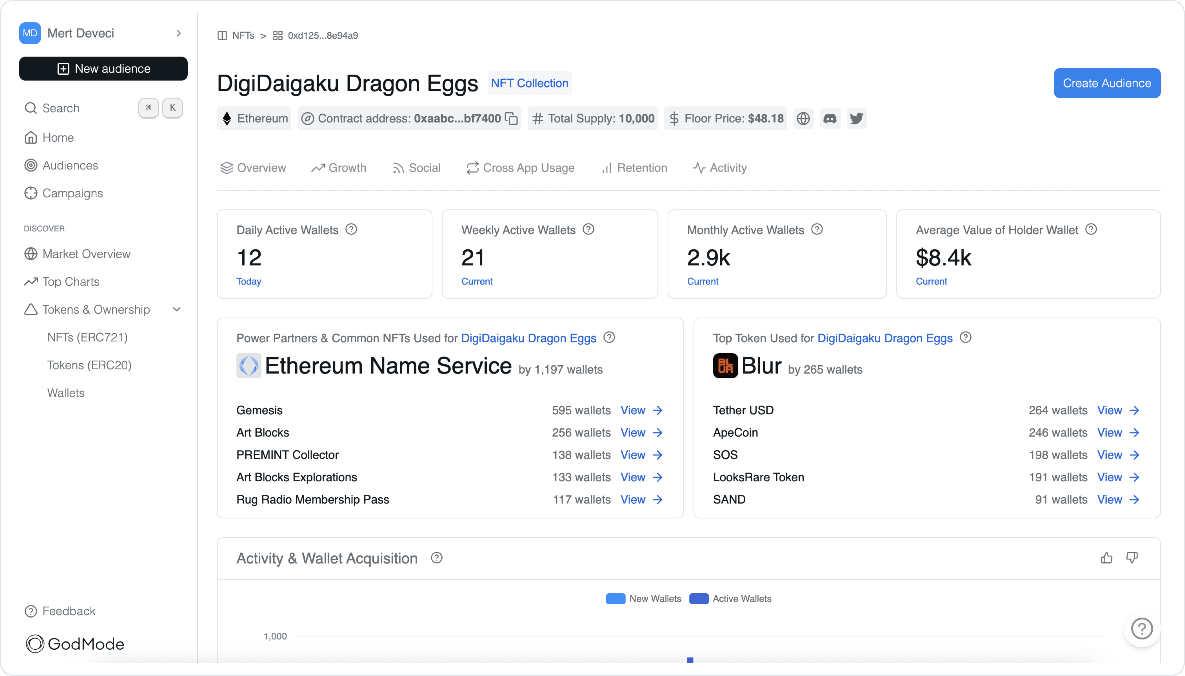Click the GodMode logo
1185x676 pixels.
[x=75, y=643]
